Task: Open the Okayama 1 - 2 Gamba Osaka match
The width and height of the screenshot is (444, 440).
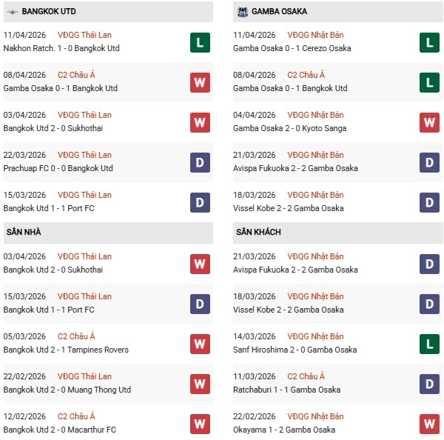Action: 284,430
